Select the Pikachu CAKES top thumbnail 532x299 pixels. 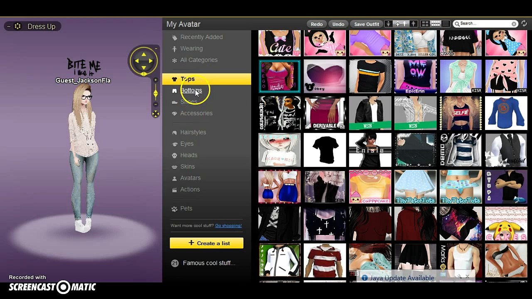coord(506,223)
